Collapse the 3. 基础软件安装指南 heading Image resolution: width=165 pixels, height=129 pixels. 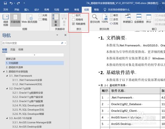[4, 71]
